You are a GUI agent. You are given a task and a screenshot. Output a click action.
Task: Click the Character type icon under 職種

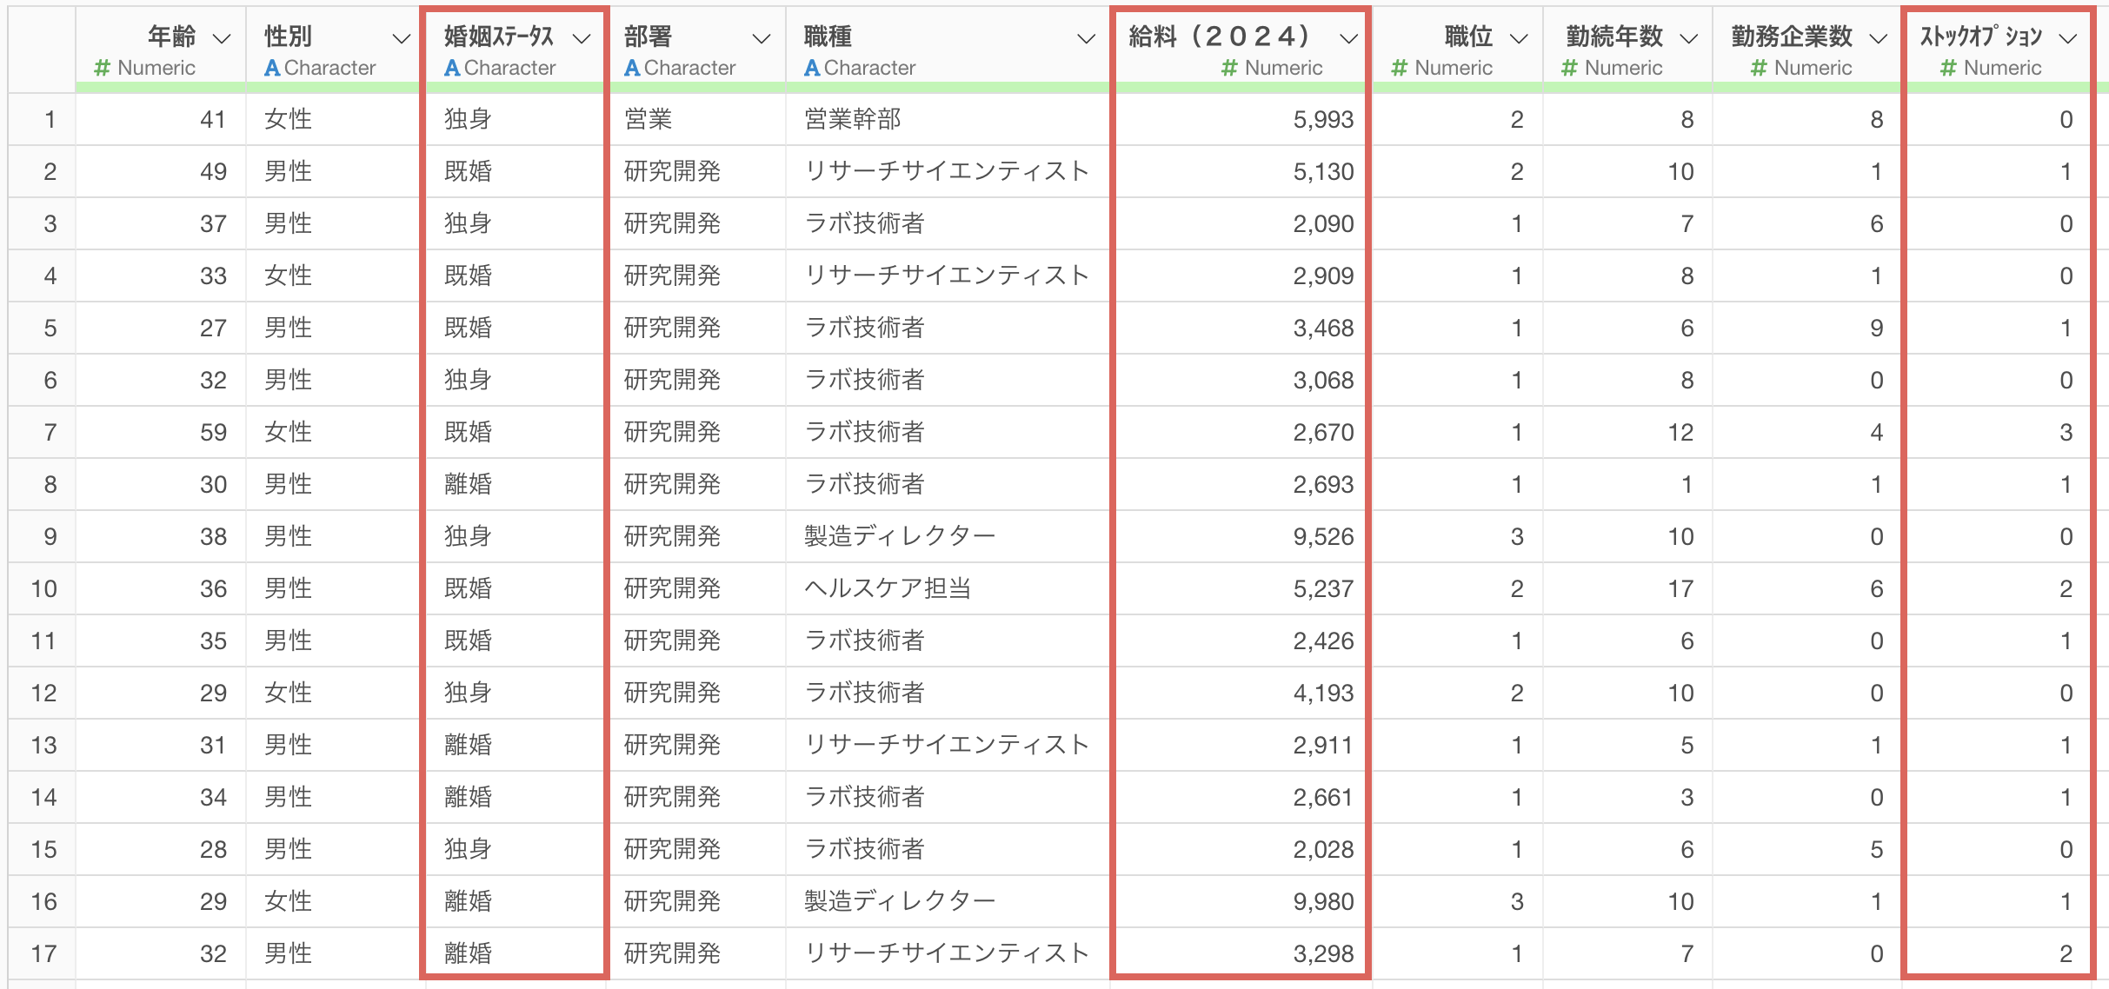[x=812, y=68]
